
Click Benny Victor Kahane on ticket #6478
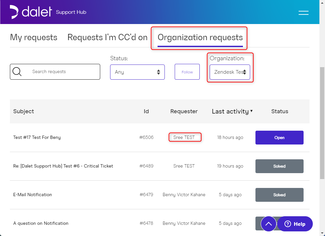point(184,223)
